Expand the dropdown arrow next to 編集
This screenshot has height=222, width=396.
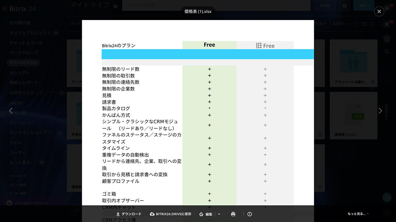[x=219, y=214]
